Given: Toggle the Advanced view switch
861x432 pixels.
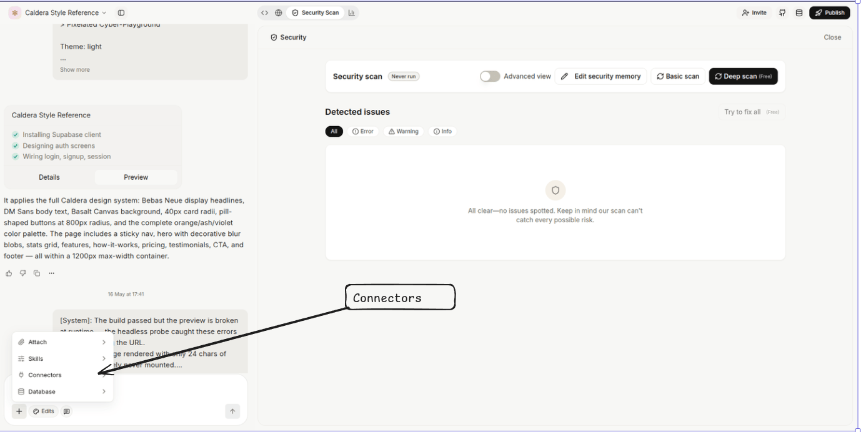Looking at the screenshot, I should pyautogui.click(x=490, y=76).
